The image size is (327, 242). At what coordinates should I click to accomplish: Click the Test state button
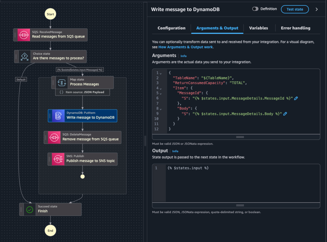(294, 9)
